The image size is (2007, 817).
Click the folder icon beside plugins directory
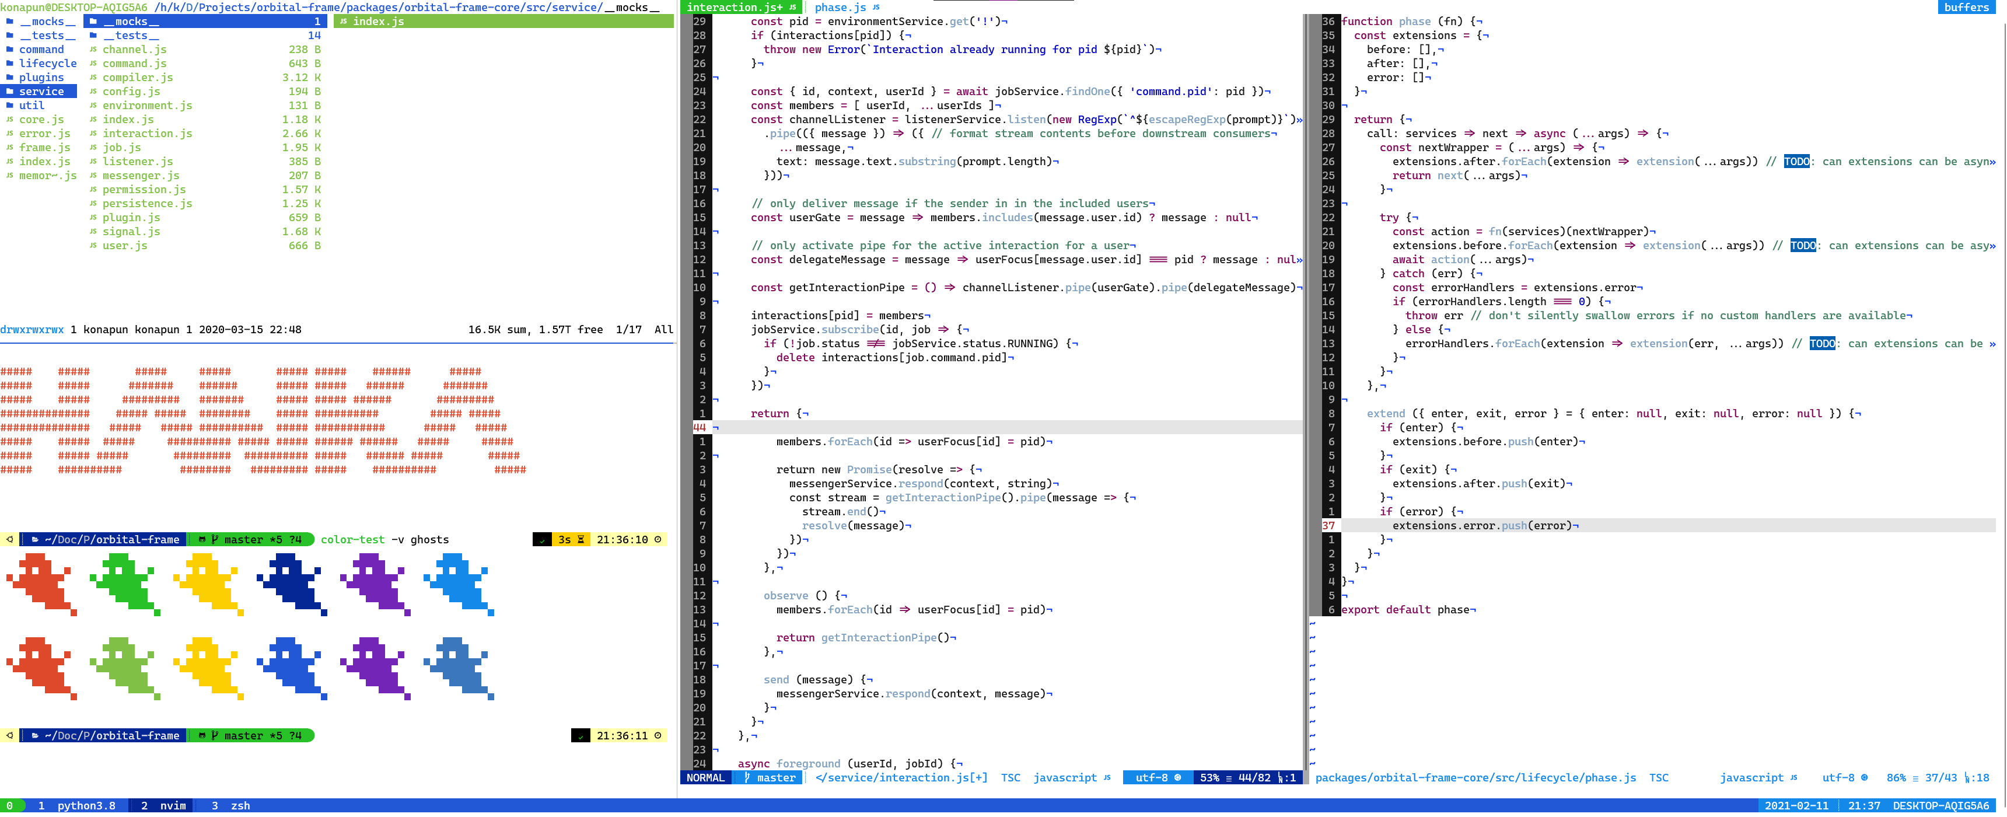[x=9, y=77]
